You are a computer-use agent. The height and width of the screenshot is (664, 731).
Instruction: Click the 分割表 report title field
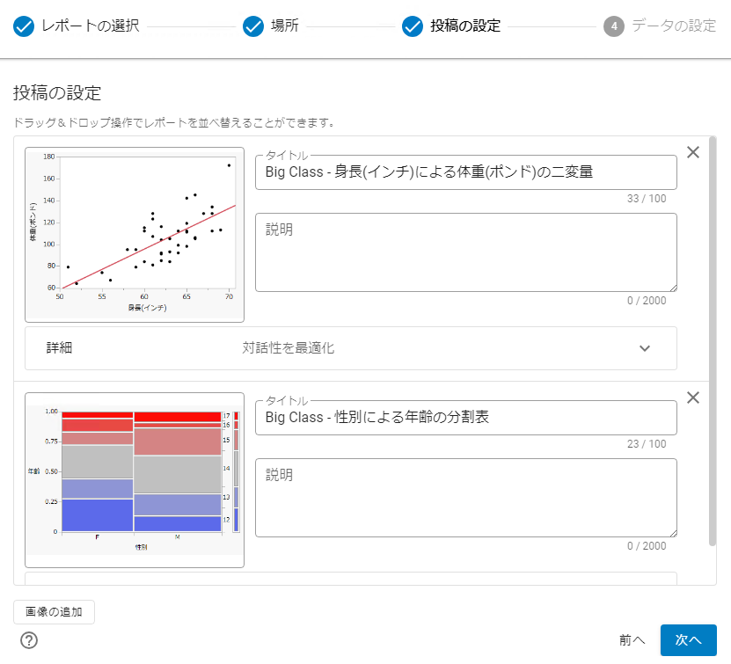pyautogui.click(x=465, y=418)
